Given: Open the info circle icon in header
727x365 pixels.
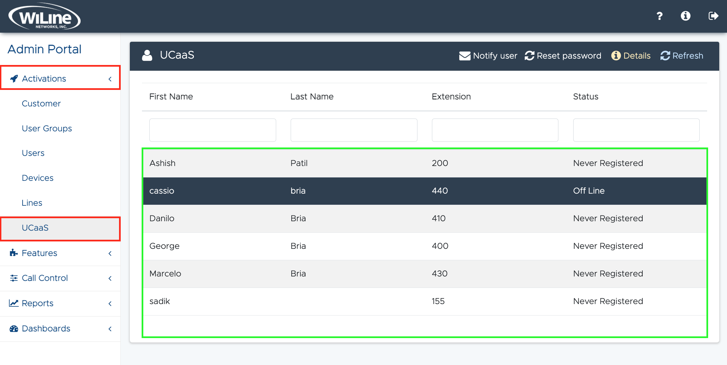Looking at the screenshot, I should pos(685,16).
